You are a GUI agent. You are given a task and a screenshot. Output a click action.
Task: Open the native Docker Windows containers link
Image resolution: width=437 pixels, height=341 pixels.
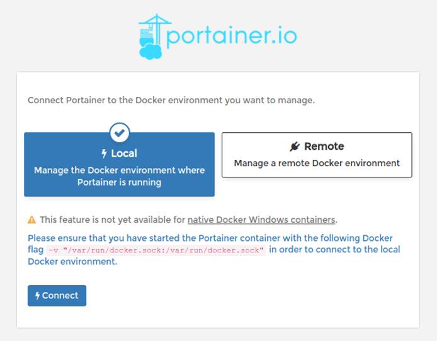[261, 220]
